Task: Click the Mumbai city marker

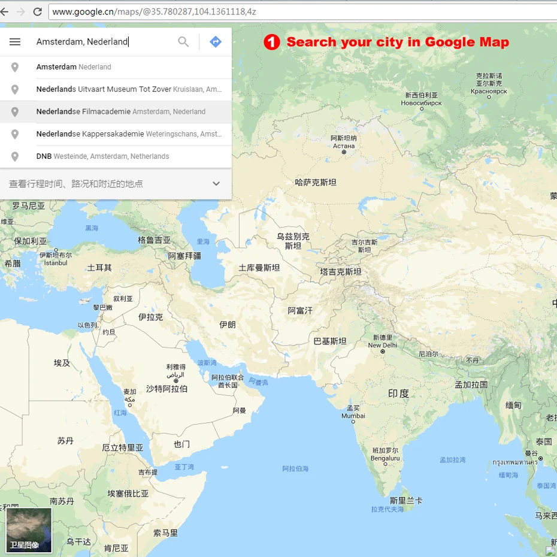Action: 353,422
